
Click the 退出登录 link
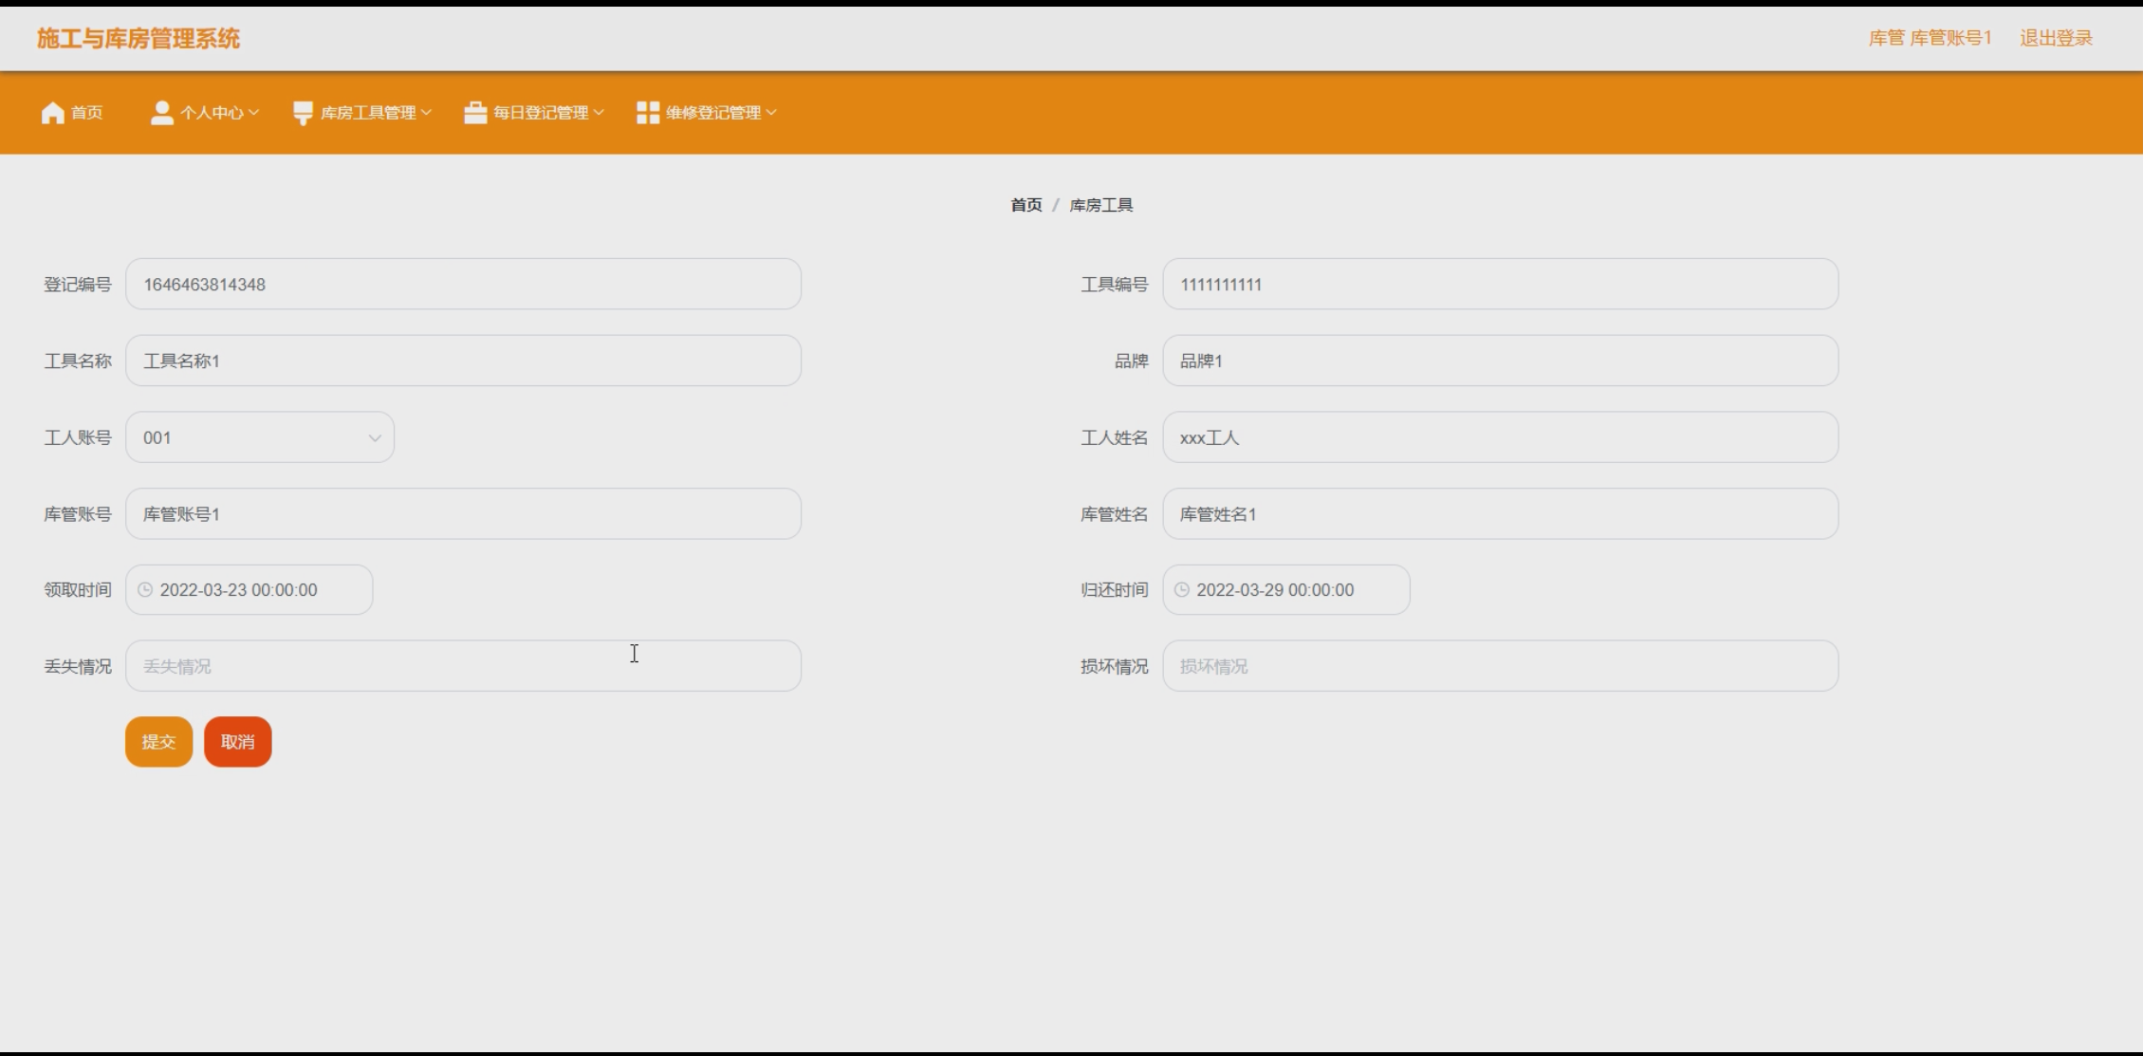tap(2056, 38)
